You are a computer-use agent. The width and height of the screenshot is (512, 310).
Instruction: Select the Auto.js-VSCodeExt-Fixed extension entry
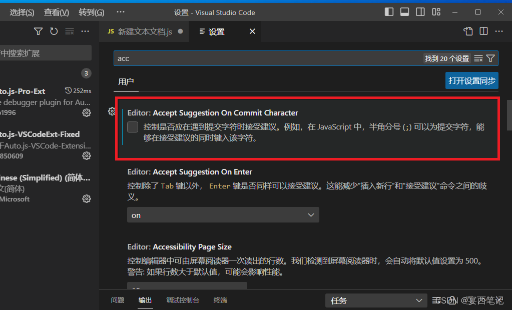[46, 145]
